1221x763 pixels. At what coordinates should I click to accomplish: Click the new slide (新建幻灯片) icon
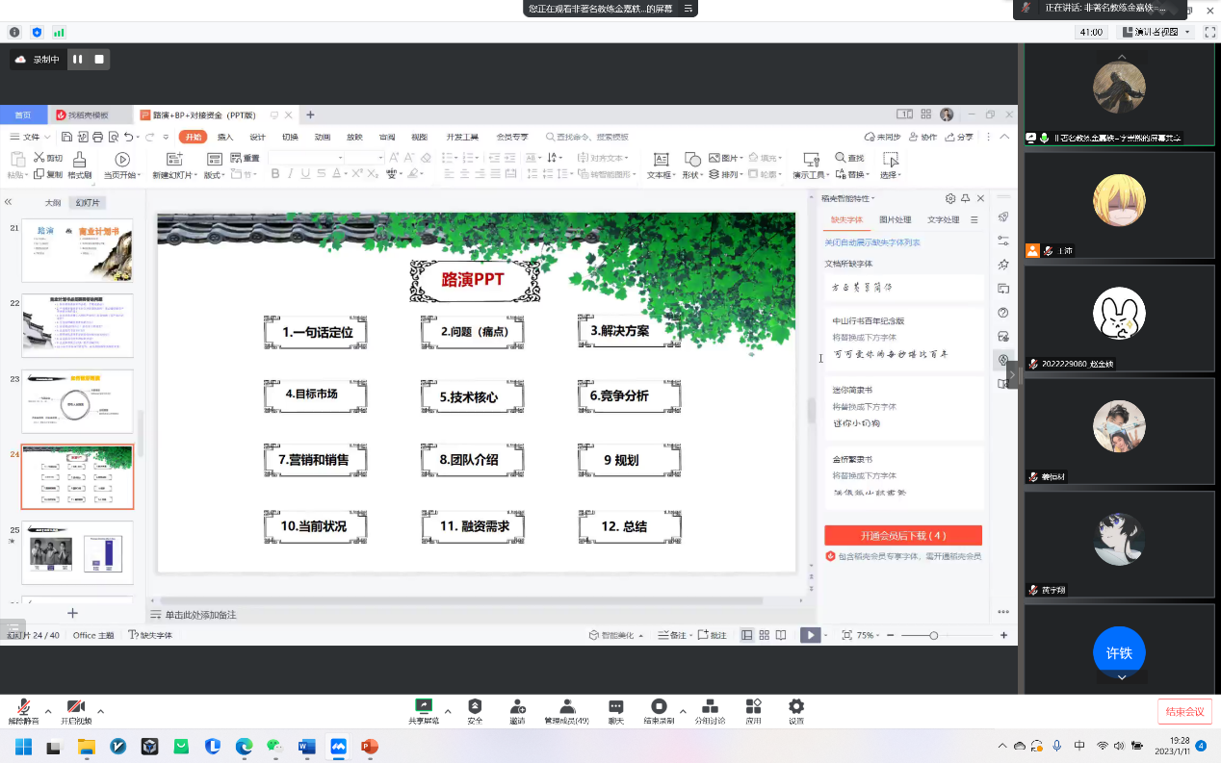pos(173,160)
